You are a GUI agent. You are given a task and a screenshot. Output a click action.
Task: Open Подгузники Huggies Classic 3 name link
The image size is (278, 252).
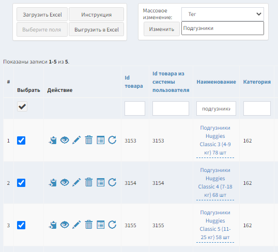pos(215,140)
